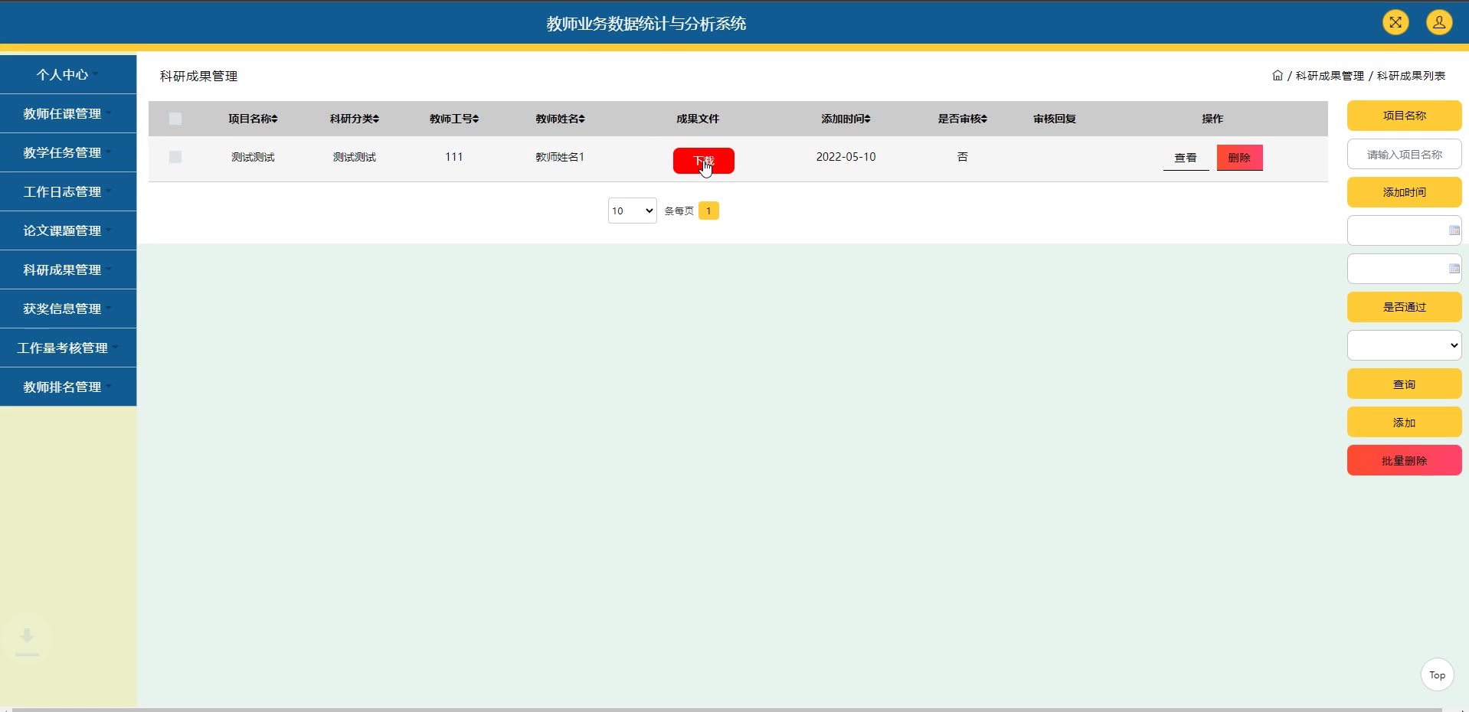Screen dimensions: 1469x712
Task: Click the 添加时间 yellow label button
Action: [1404, 192]
